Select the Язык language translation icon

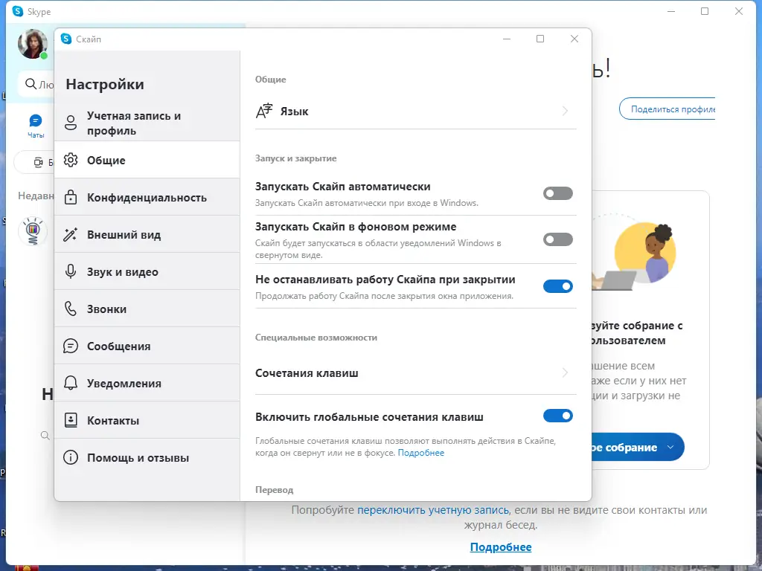click(x=264, y=110)
